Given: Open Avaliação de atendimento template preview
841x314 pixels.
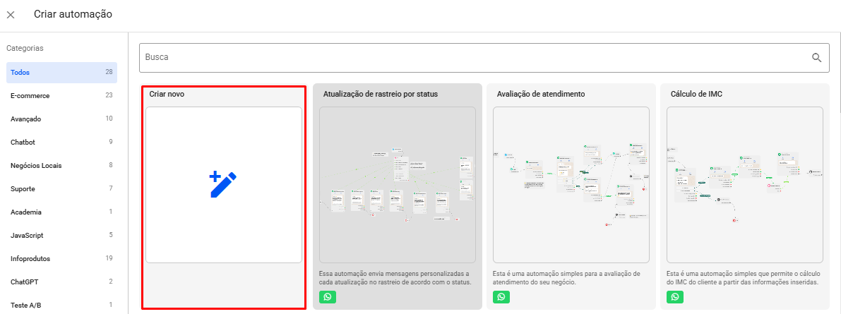Looking at the screenshot, I should pyautogui.click(x=571, y=185).
